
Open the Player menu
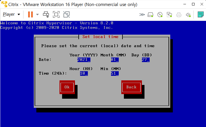coord(11,14)
